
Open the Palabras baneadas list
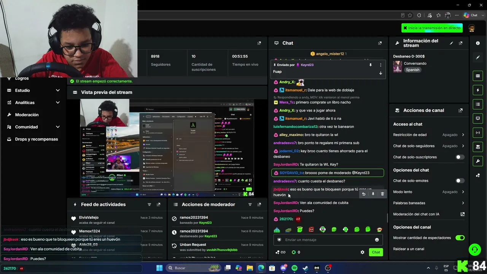[x=429, y=203]
